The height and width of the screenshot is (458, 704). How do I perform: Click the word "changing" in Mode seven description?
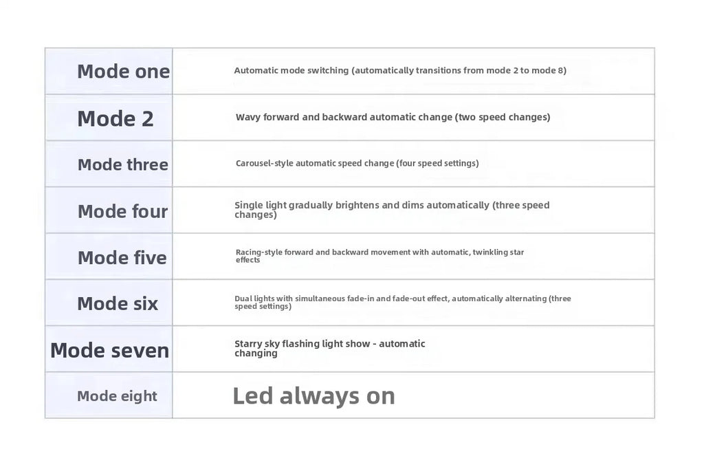point(256,353)
